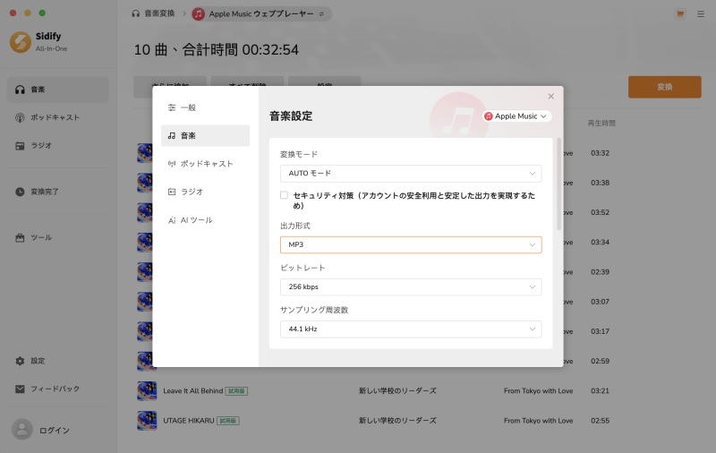This screenshot has width=716, height=453.
Task: Click the AI icon beside AI ツール
Action: pyautogui.click(x=172, y=220)
